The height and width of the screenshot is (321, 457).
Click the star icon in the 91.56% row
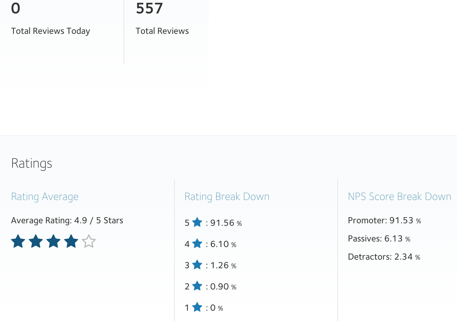[x=197, y=223]
